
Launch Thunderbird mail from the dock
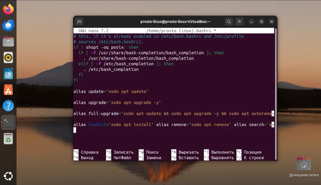pyautogui.click(x=8, y=25)
